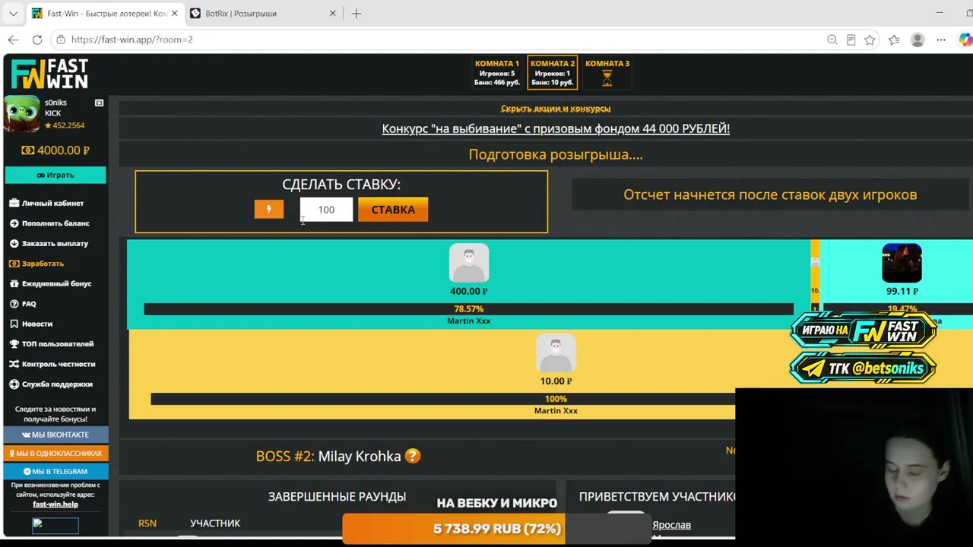
Task: Reload the page with the refresh icon
Action: click(x=37, y=40)
